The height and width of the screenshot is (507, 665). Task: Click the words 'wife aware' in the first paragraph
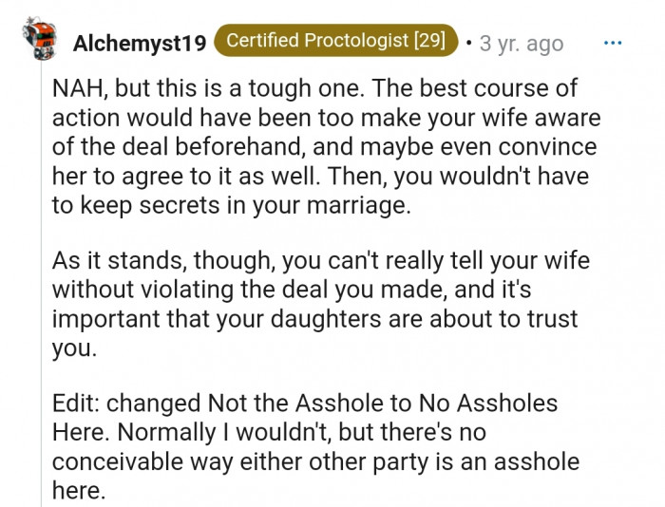click(553, 119)
